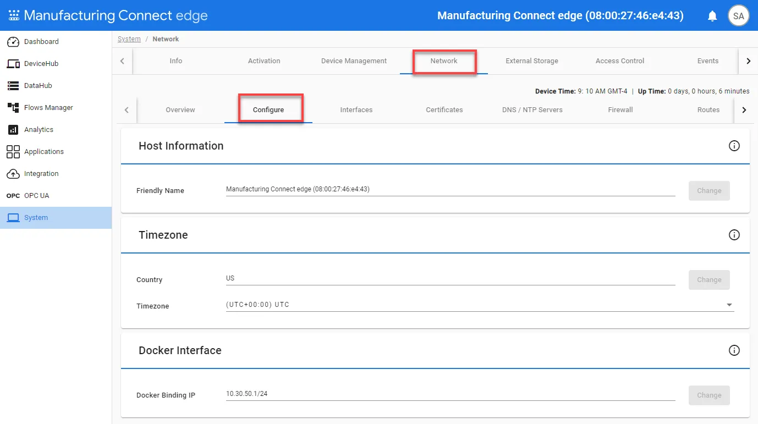
Task: Switch to the Overview sub-tab
Action: click(180, 110)
